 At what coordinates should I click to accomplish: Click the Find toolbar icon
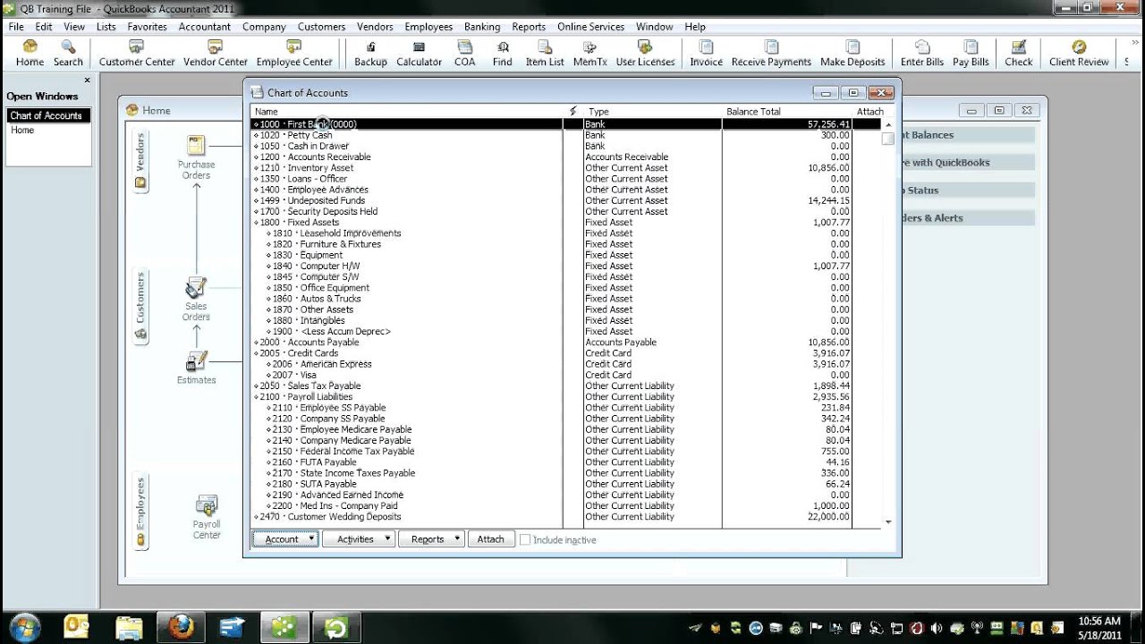[x=503, y=54]
